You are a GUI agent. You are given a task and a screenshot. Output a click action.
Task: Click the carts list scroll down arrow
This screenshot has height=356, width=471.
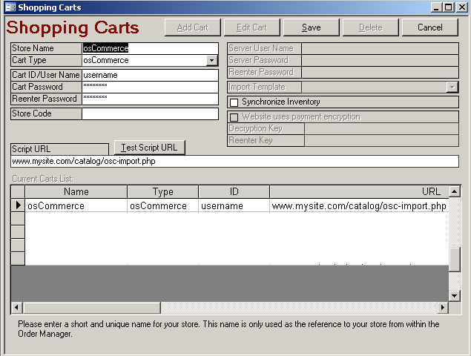pyautogui.click(x=455, y=296)
